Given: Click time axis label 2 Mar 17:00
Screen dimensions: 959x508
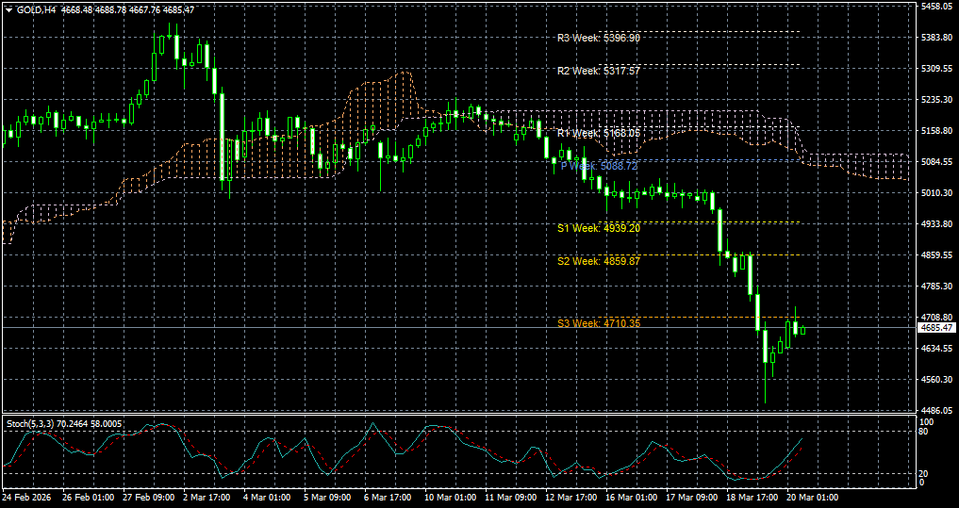Looking at the screenshot, I should tap(206, 498).
